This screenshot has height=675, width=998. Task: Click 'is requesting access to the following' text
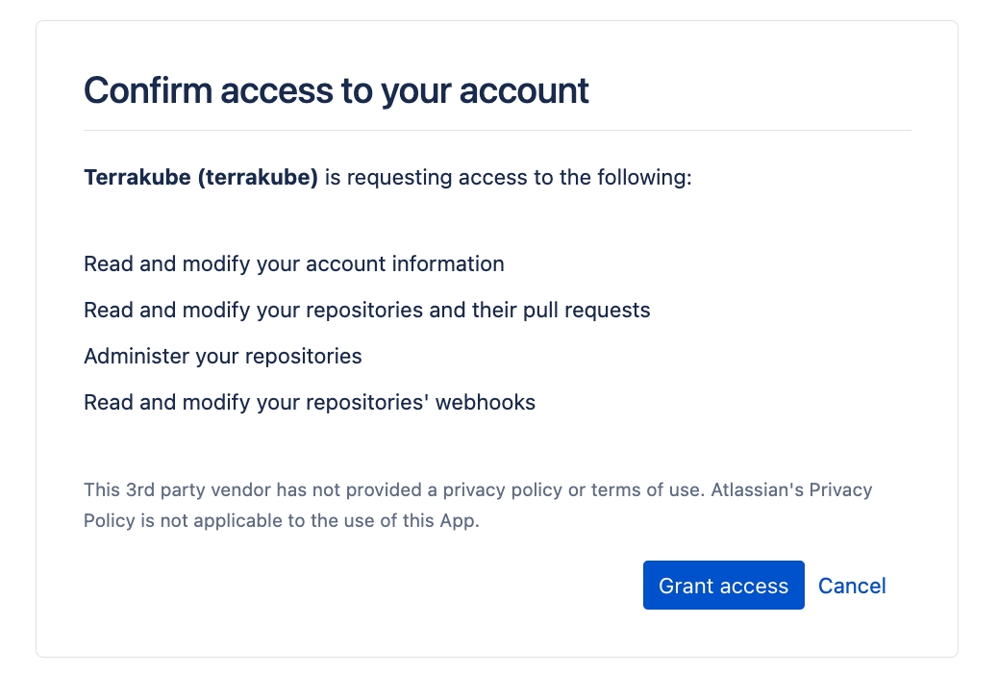pos(509,178)
